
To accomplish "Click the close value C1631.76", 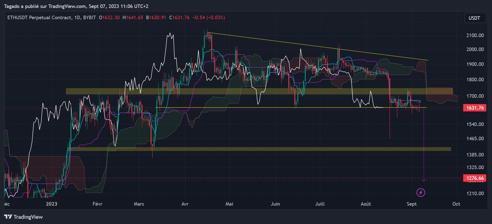I will tap(179, 18).
